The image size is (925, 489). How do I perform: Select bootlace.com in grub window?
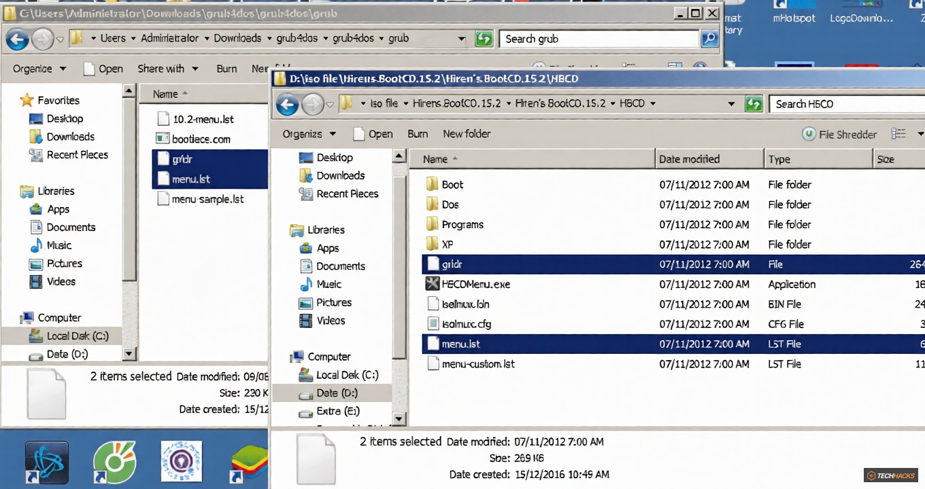pos(194,139)
